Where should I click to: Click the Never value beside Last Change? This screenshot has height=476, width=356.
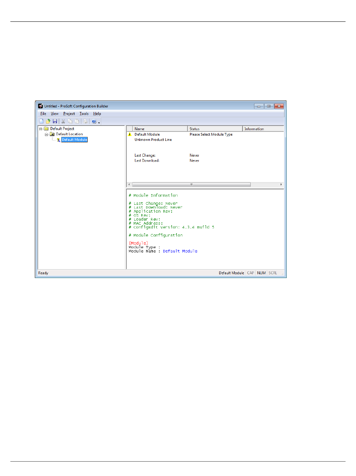point(194,155)
